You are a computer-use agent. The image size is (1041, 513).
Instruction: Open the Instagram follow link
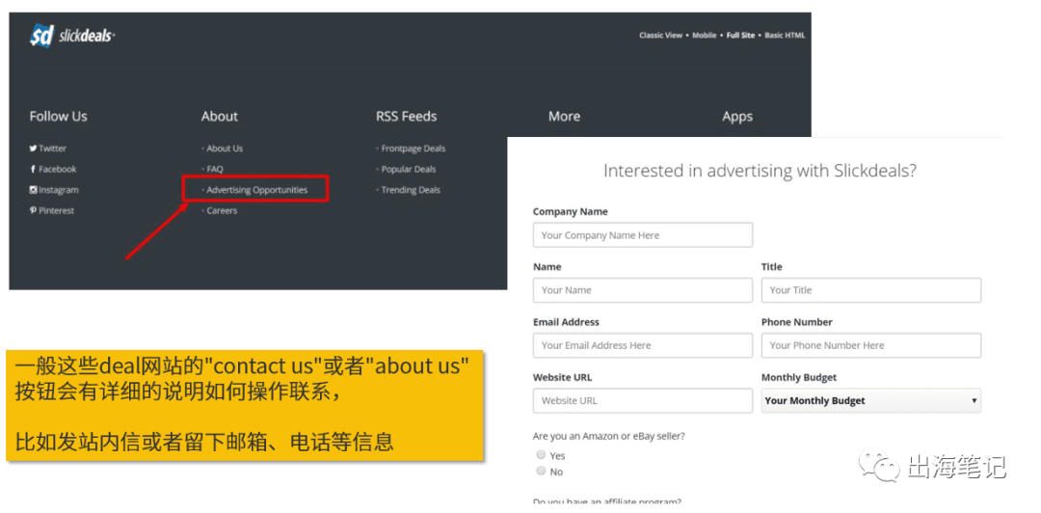(54, 189)
